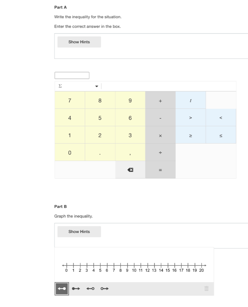Choose the open-circle left ray tool
The image size is (248, 307).
click(x=90, y=289)
